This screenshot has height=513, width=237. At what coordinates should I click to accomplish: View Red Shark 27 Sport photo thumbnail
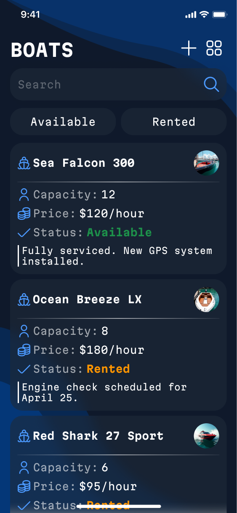206,436
